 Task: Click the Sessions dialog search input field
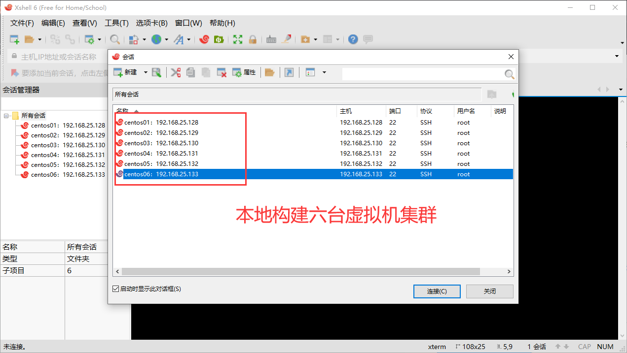point(423,74)
